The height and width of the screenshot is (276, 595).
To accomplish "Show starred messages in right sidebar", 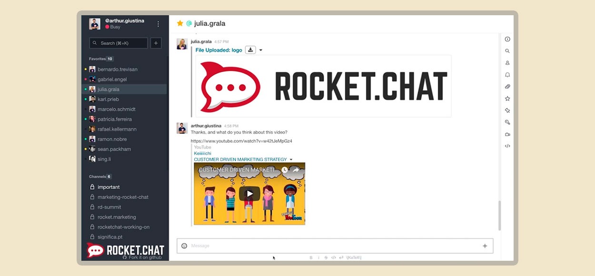I will click(507, 99).
